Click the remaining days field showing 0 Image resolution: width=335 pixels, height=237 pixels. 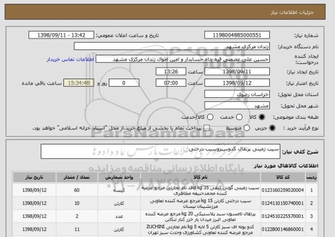coord(124,83)
